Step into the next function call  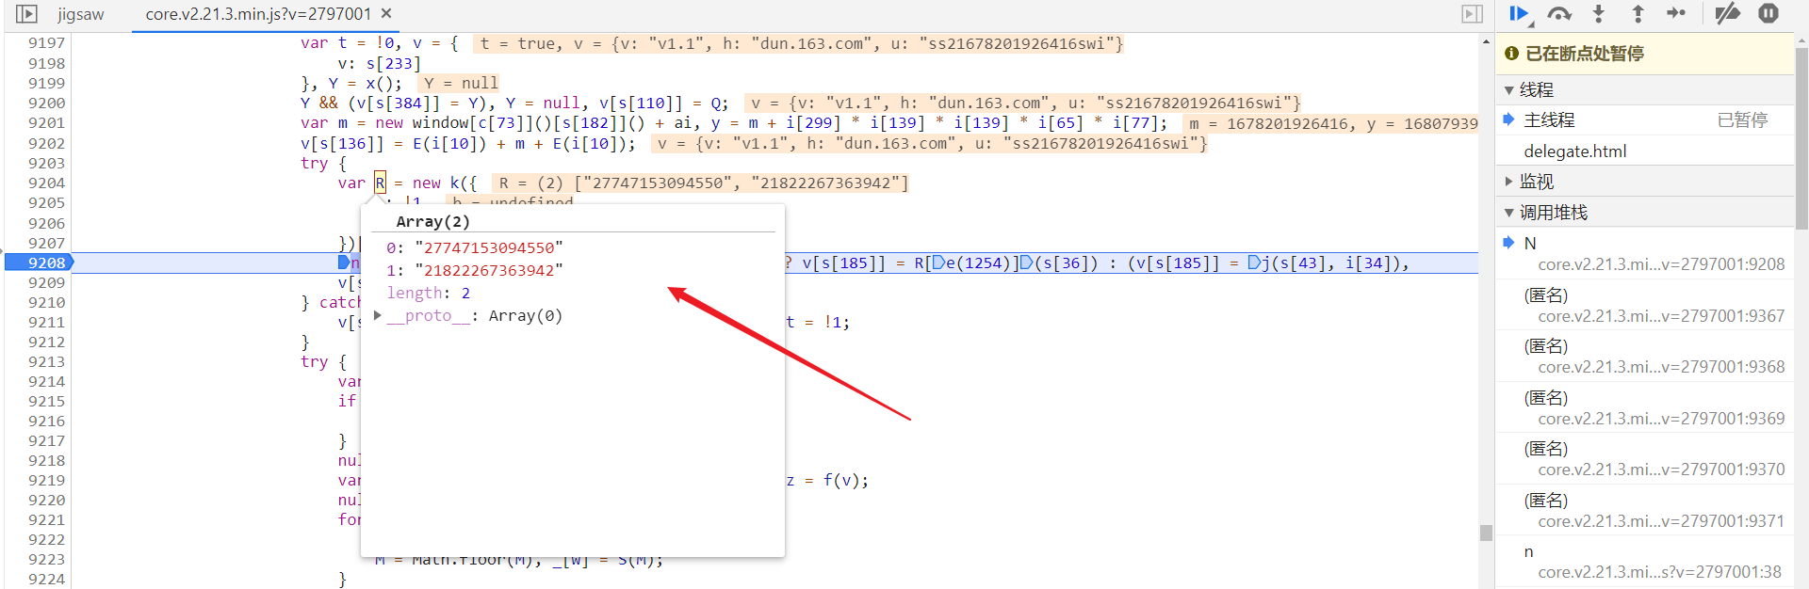(1599, 13)
